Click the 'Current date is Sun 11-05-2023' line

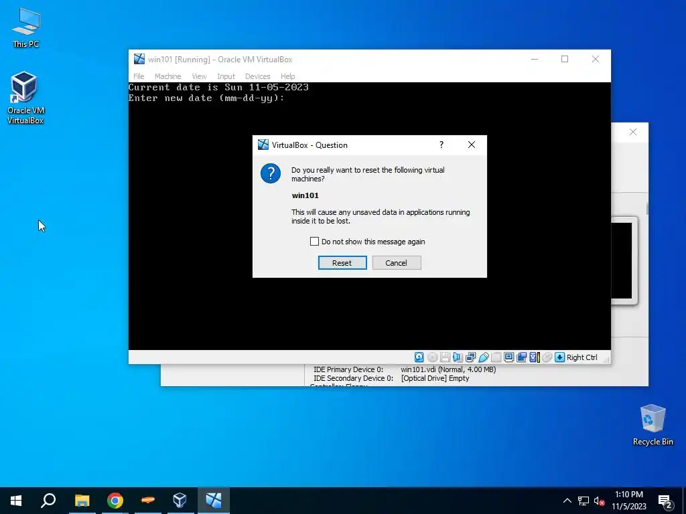pos(218,87)
